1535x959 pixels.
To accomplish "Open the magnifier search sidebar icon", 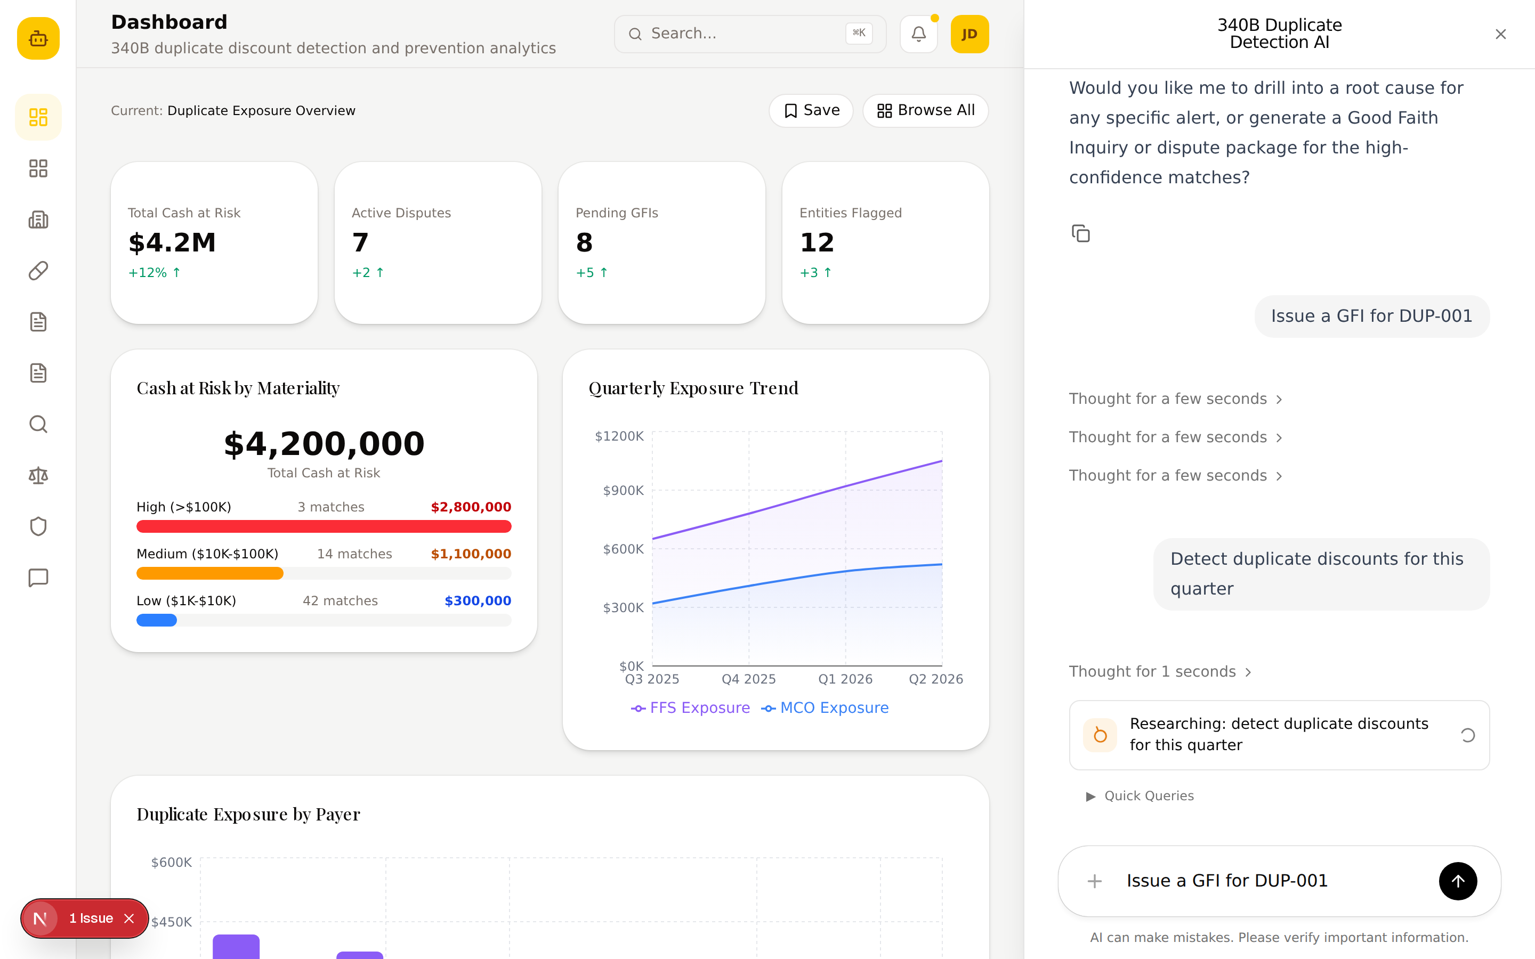I will (x=38, y=424).
